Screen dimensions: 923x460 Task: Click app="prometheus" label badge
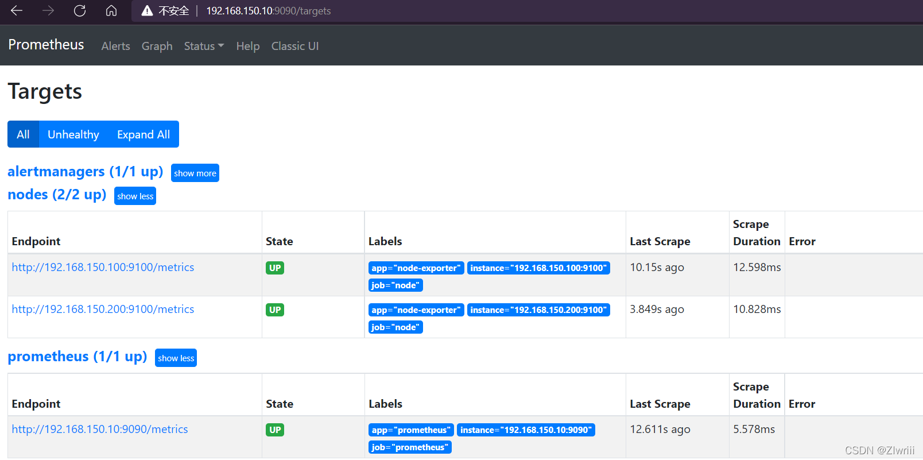(411, 430)
